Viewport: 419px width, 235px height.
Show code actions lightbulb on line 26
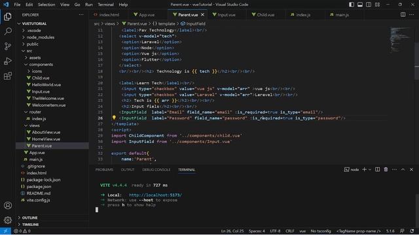[114, 117]
